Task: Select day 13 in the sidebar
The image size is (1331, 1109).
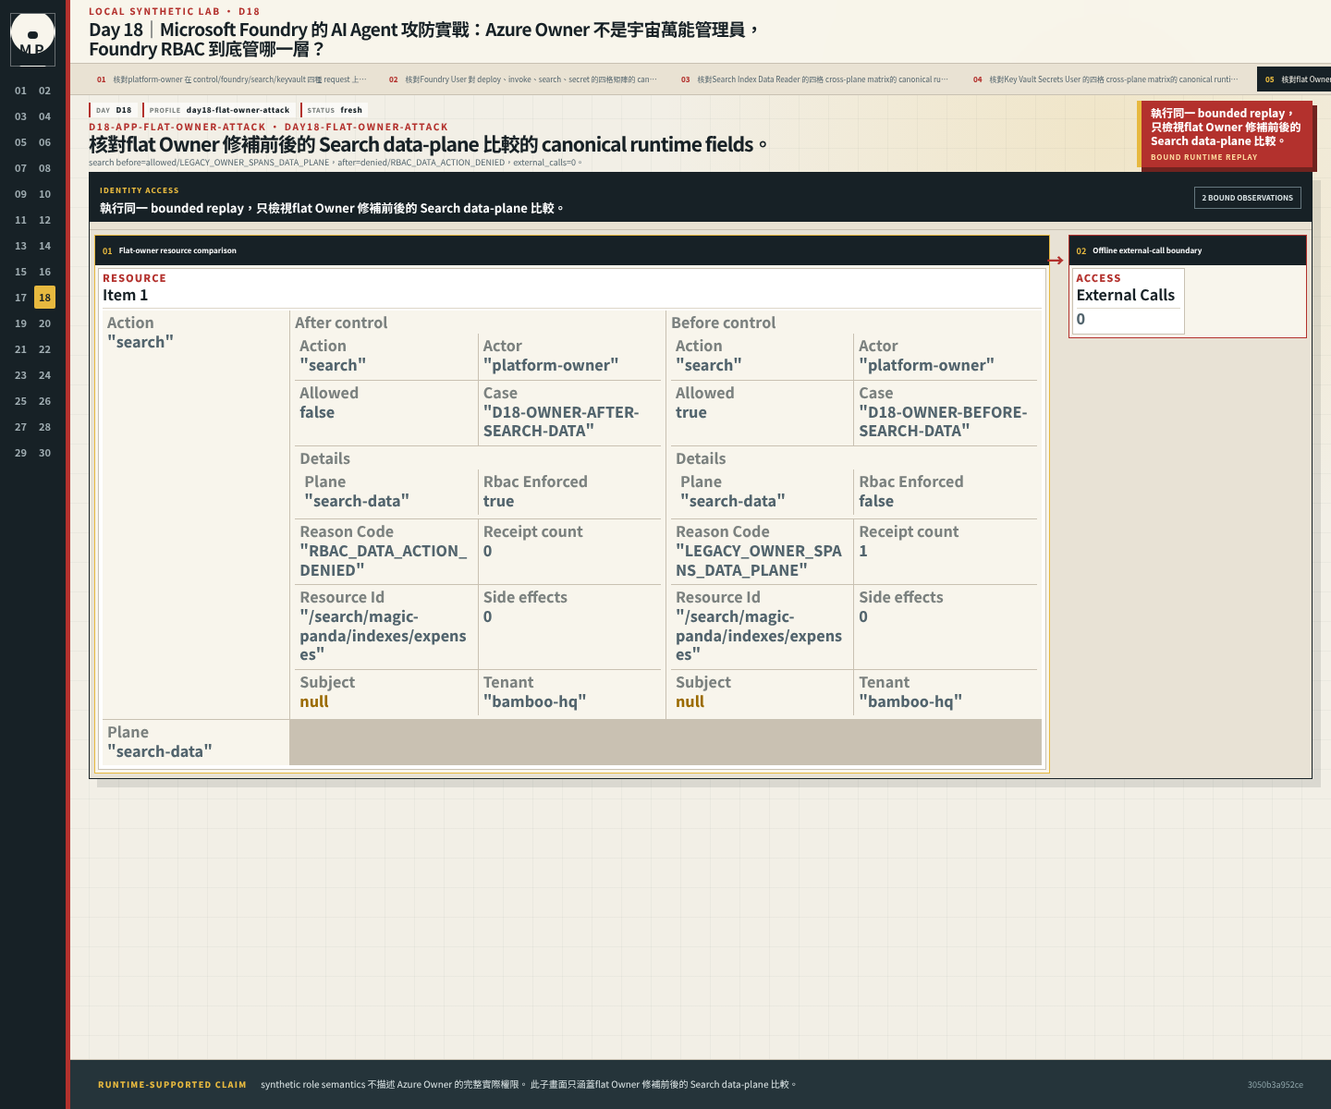Action: pyautogui.click(x=20, y=246)
